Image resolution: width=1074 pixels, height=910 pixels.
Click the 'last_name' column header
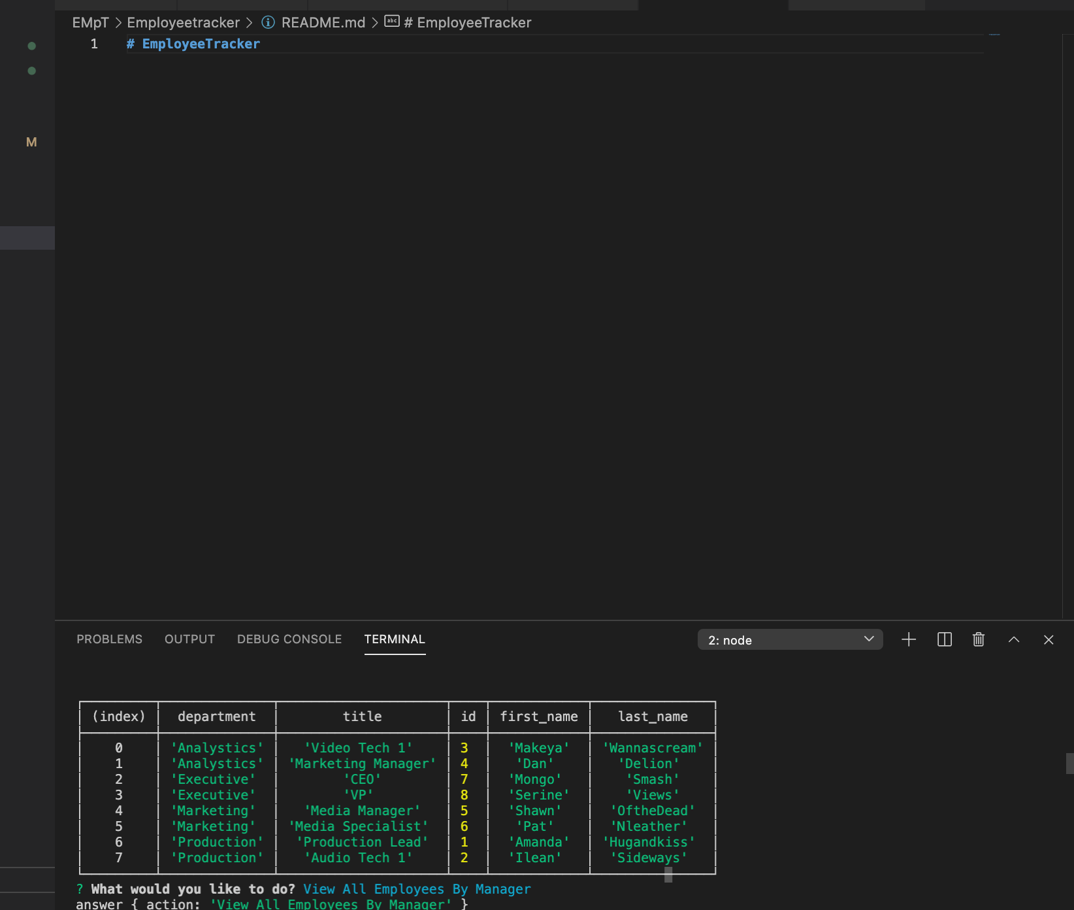[653, 716]
